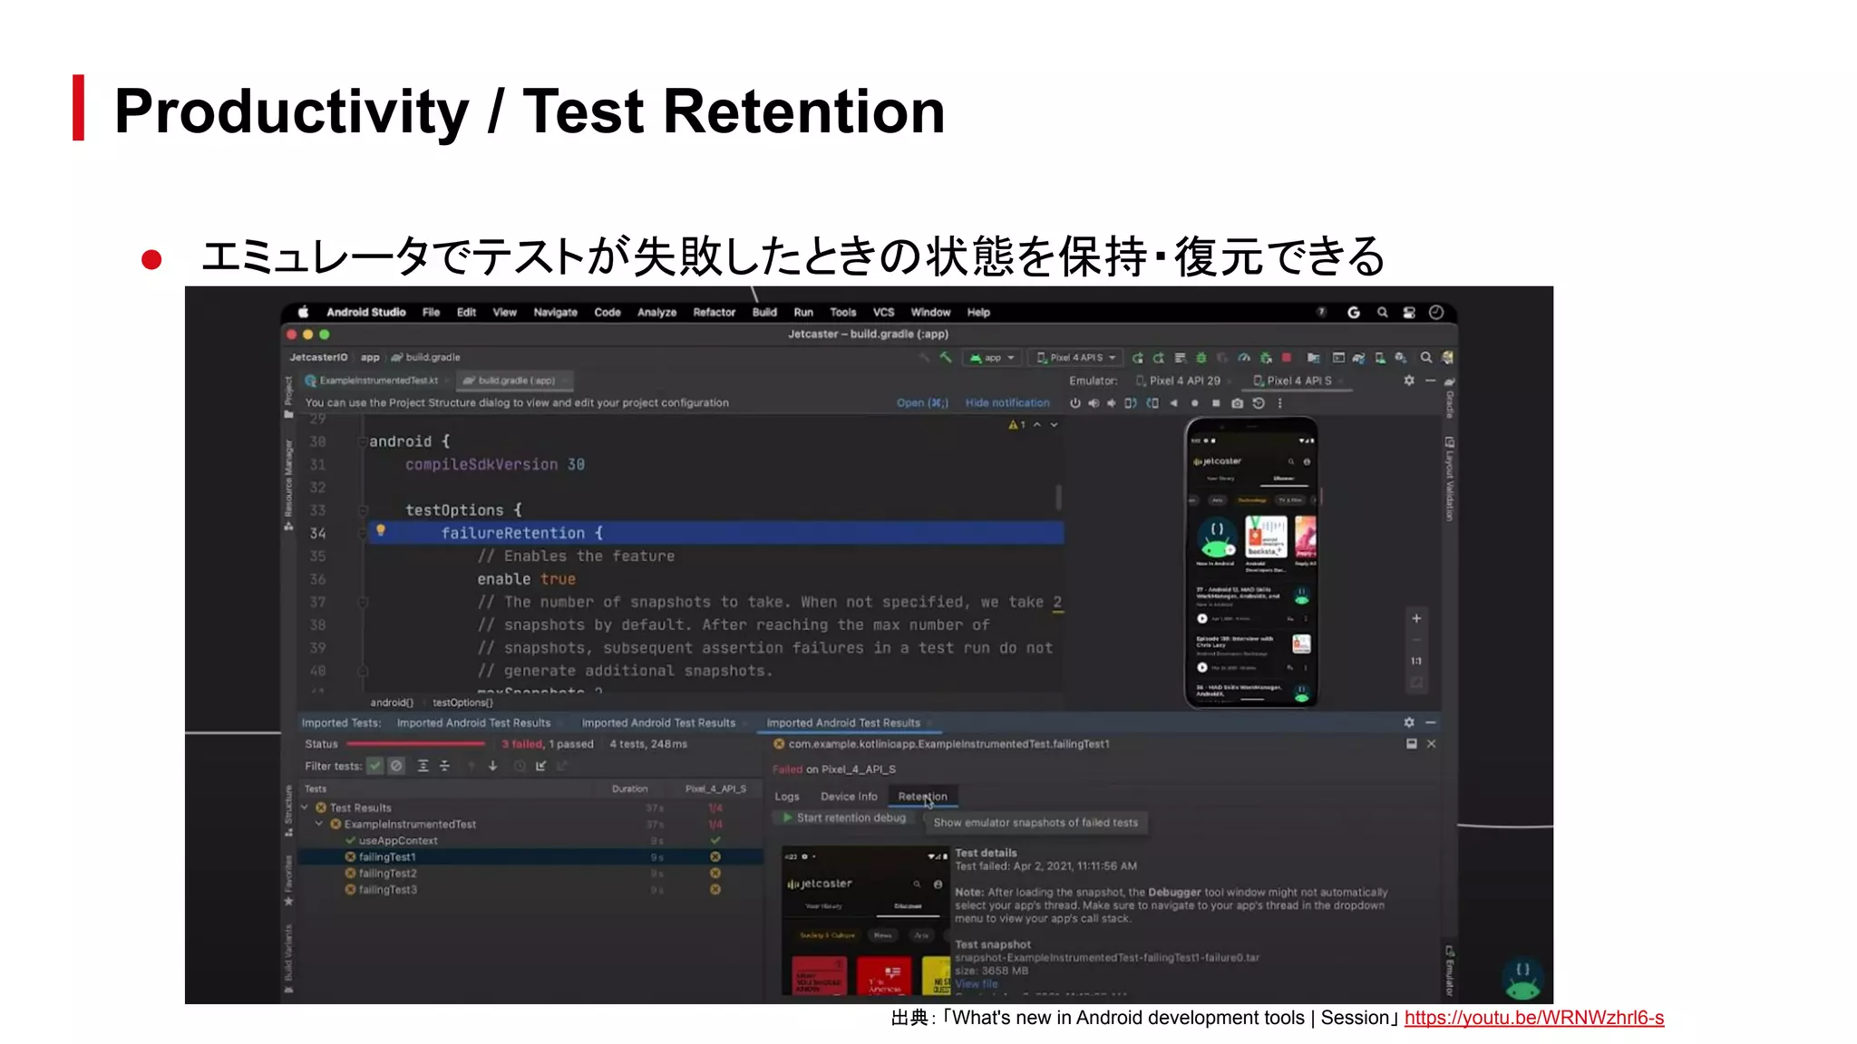Image resolution: width=1857 pixels, height=1044 pixels.
Task: Collapse the Test Results tree node
Action: click(x=305, y=808)
